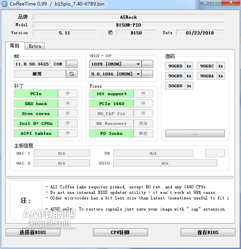Open the board info ... button
241x249 pixels.
coord(215,153)
